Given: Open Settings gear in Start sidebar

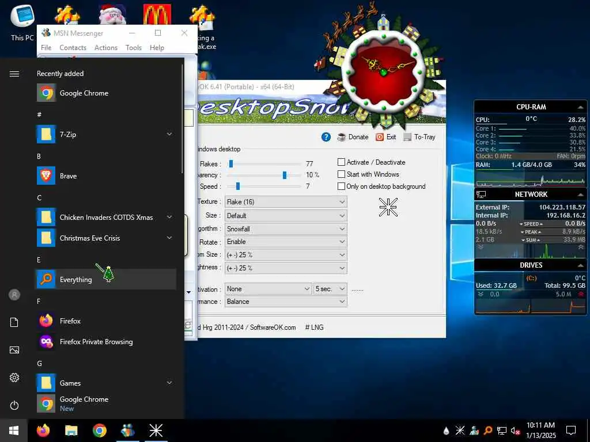Looking at the screenshot, I should pyautogui.click(x=14, y=378).
